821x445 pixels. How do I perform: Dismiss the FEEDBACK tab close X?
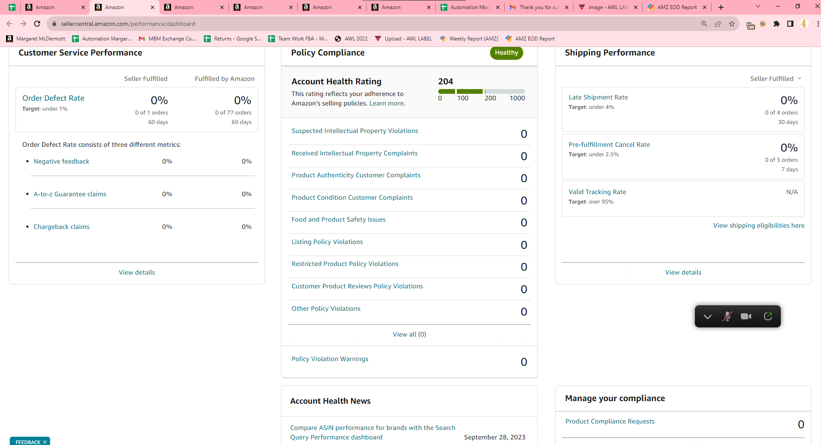pyautogui.click(x=45, y=442)
